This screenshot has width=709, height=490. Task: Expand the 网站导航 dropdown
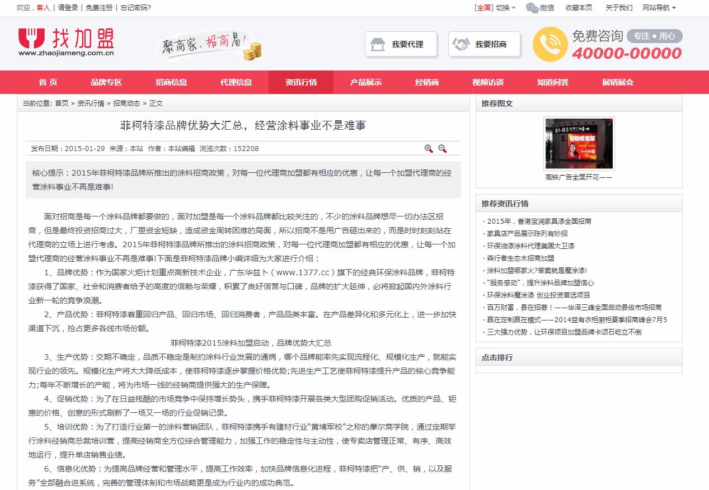pyautogui.click(x=659, y=8)
